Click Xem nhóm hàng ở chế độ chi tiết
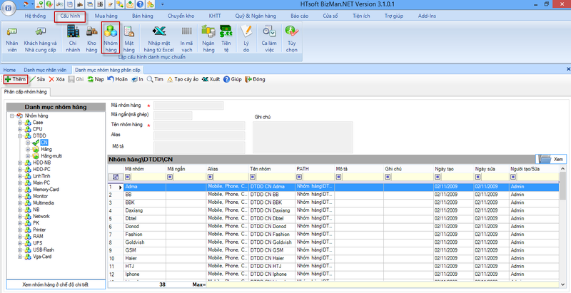Screen dimensions: 571x293 (x=55, y=284)
